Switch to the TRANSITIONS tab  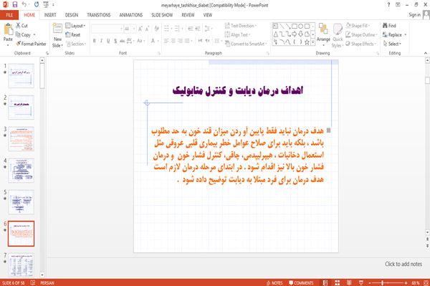point(99,15)
